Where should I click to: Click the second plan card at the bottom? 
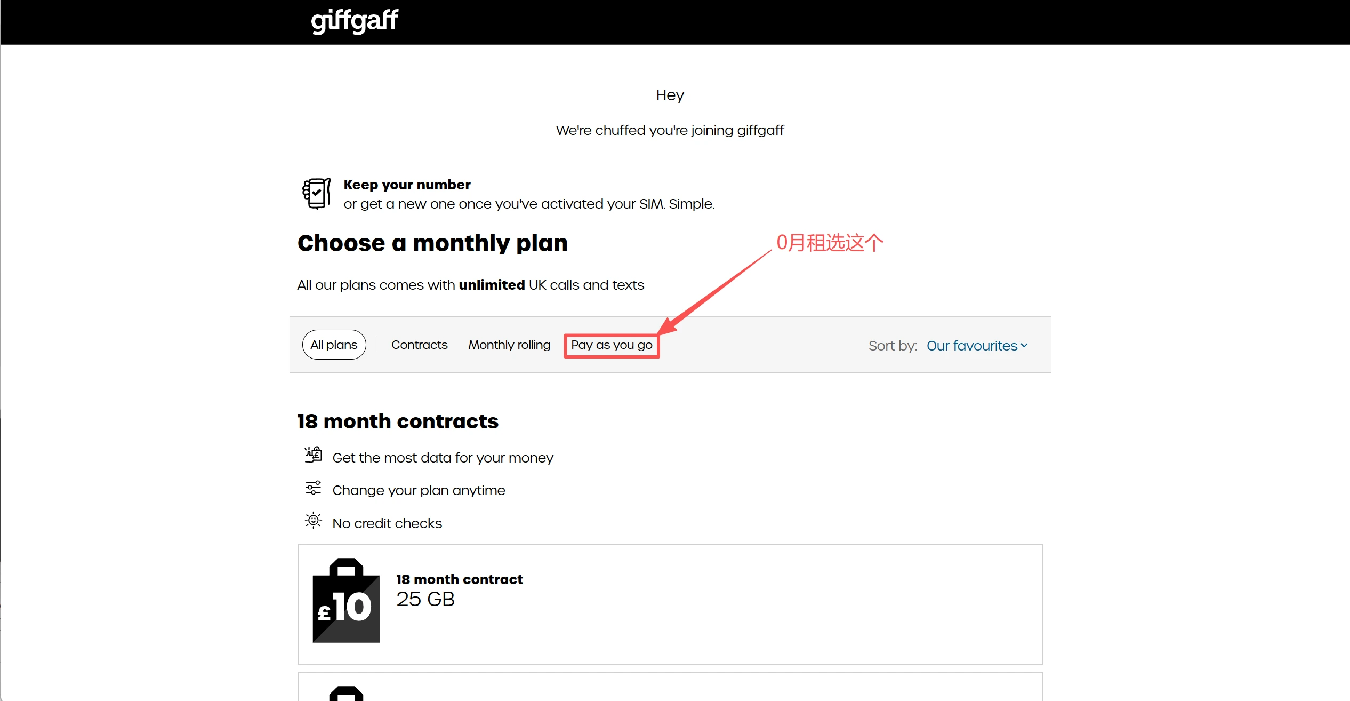pyautogui.click(x=670, y=688)
